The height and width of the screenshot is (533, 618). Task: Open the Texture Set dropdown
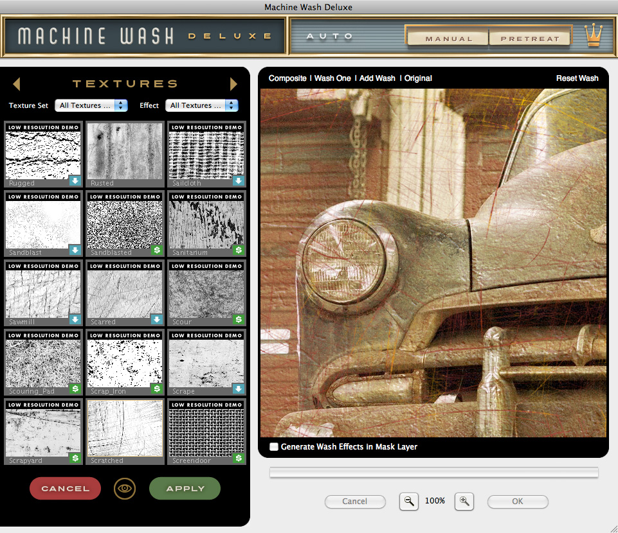click(x=91, y=105)
